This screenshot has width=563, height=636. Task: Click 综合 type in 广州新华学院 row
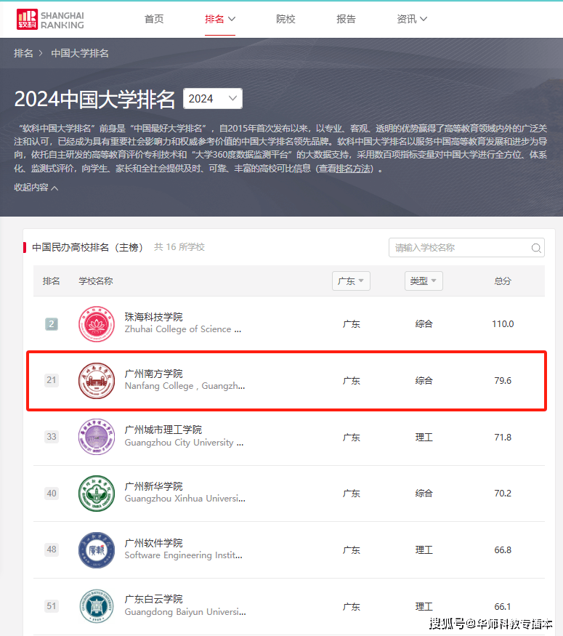[x=424, y=494]
